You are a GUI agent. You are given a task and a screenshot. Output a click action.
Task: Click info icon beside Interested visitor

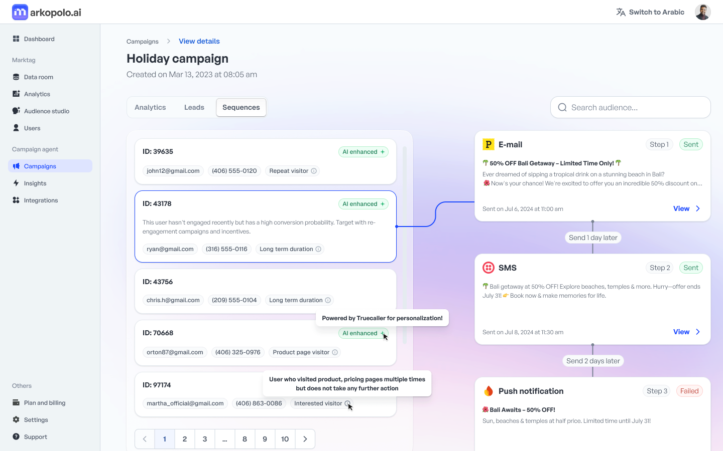tap(347, 403)
